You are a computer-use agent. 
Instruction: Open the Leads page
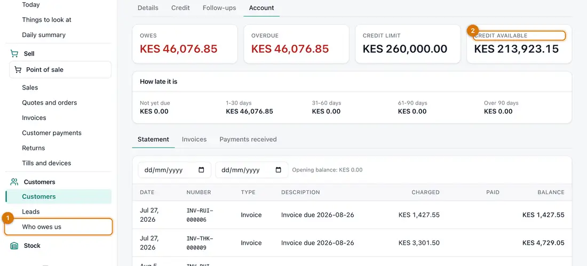31,212
